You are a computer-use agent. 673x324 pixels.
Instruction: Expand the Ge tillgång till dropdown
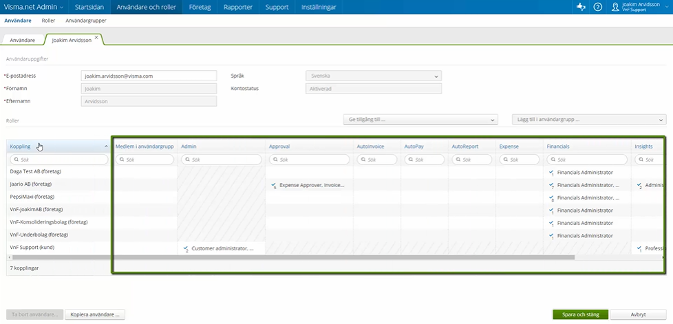[x=420, y=120]
